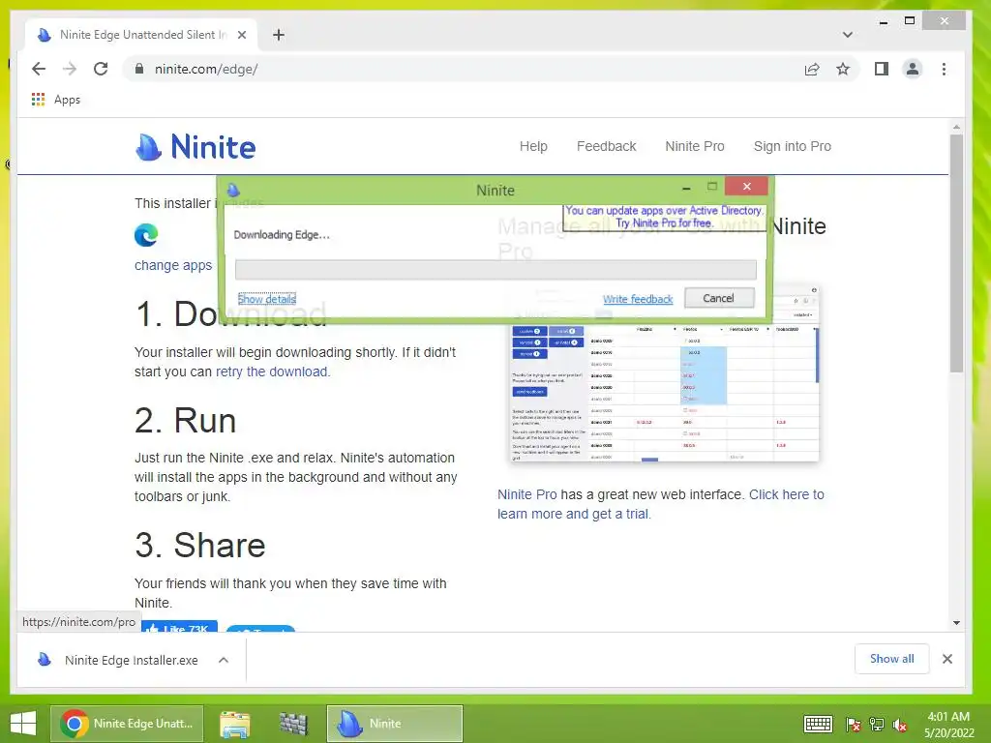Click Write feedback in installer dialog
991x743 pixels.
tap(638, 299)
